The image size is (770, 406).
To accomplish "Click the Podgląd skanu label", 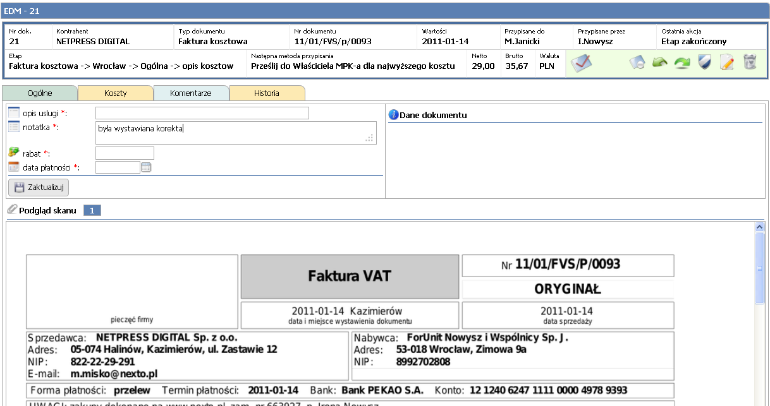I will pos(48,210).
